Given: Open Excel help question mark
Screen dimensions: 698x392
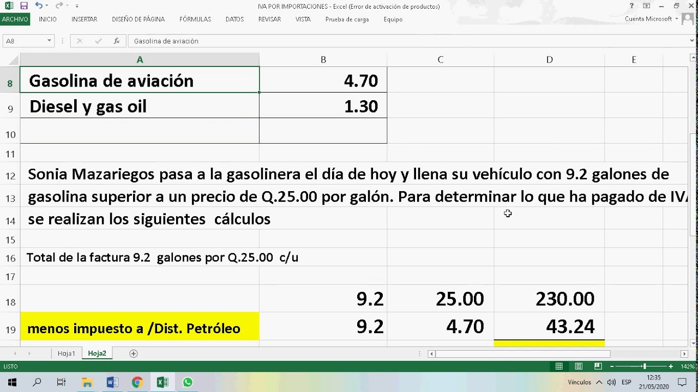Looking at the screenshot, I should coord(631,6).
